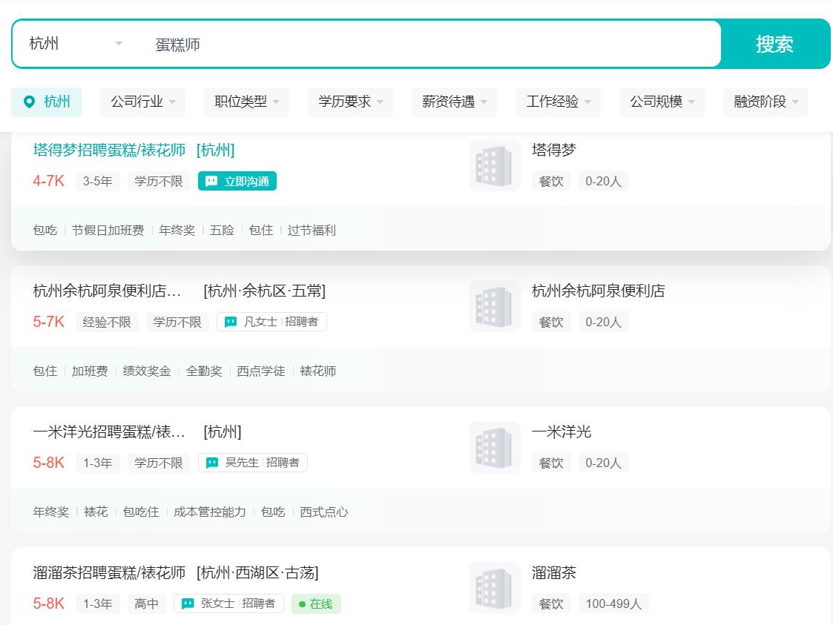Click the 立即沟通 chat button
This screenshot has height=625, width=833.
237,181
